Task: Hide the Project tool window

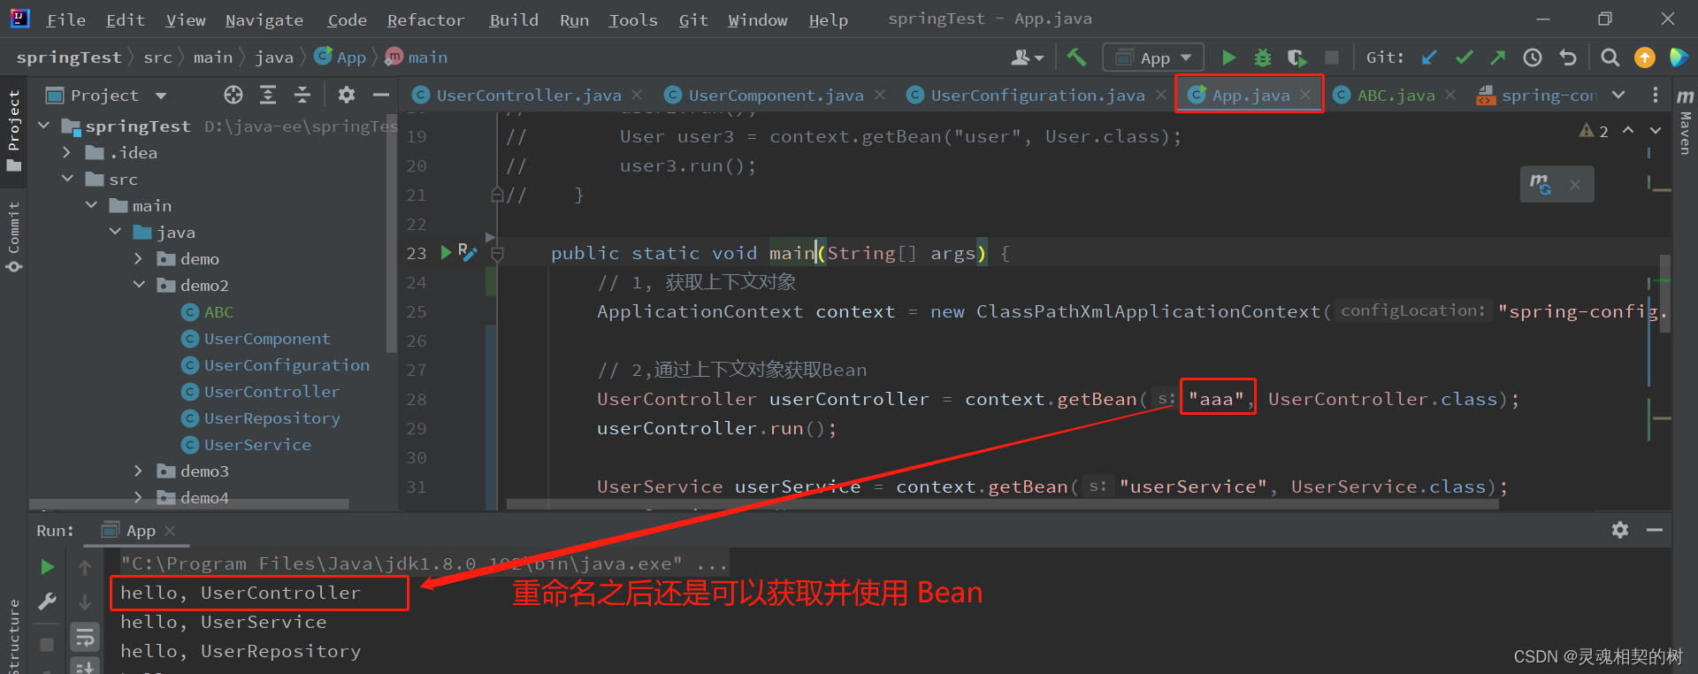Action: pos(381,95)
